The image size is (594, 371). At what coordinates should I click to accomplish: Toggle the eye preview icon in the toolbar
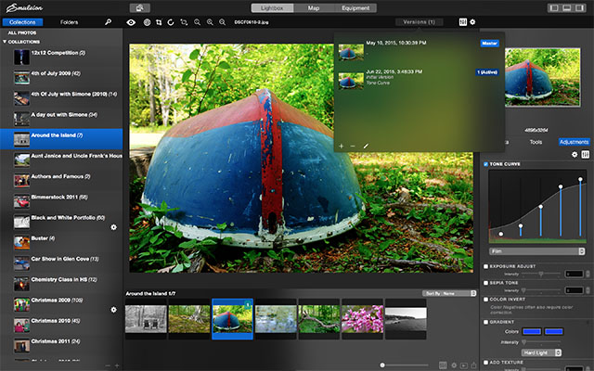(x=131, y=22)
